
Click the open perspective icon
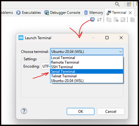pos(129,4)
